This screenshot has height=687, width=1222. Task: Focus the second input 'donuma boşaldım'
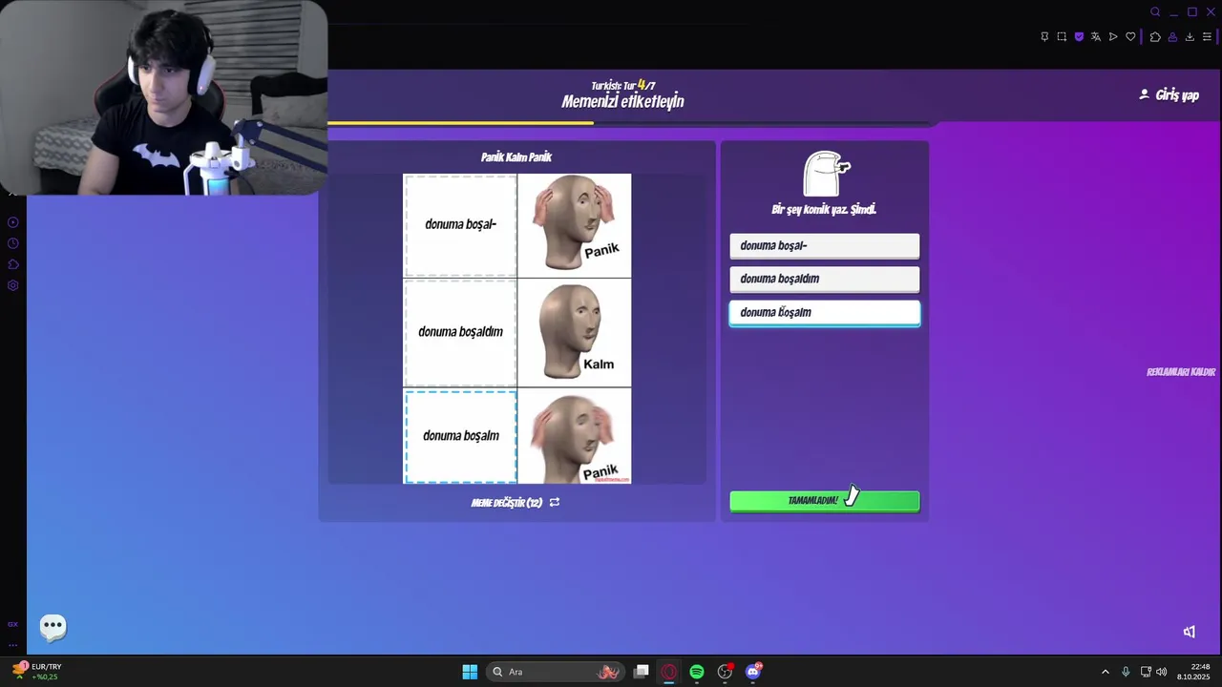825,280
